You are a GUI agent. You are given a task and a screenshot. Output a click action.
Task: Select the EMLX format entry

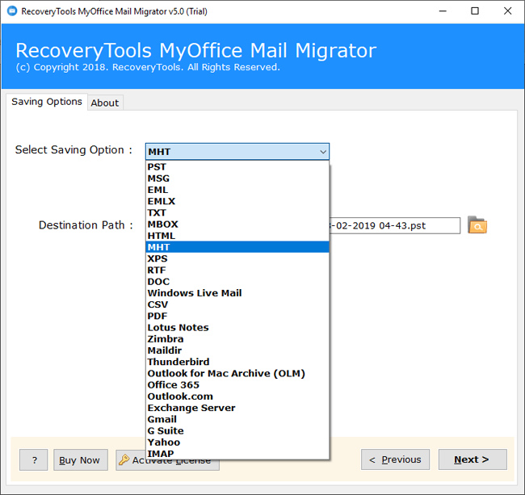pyautogui.click(x=237, y=201)
